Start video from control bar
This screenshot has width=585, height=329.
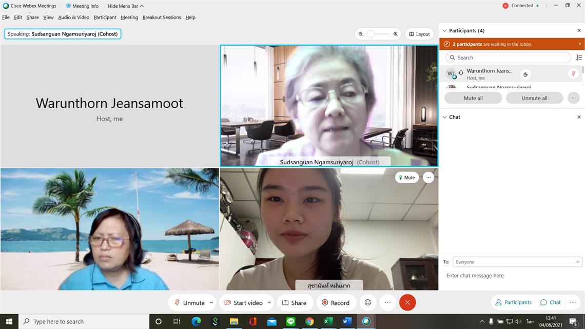243,303
